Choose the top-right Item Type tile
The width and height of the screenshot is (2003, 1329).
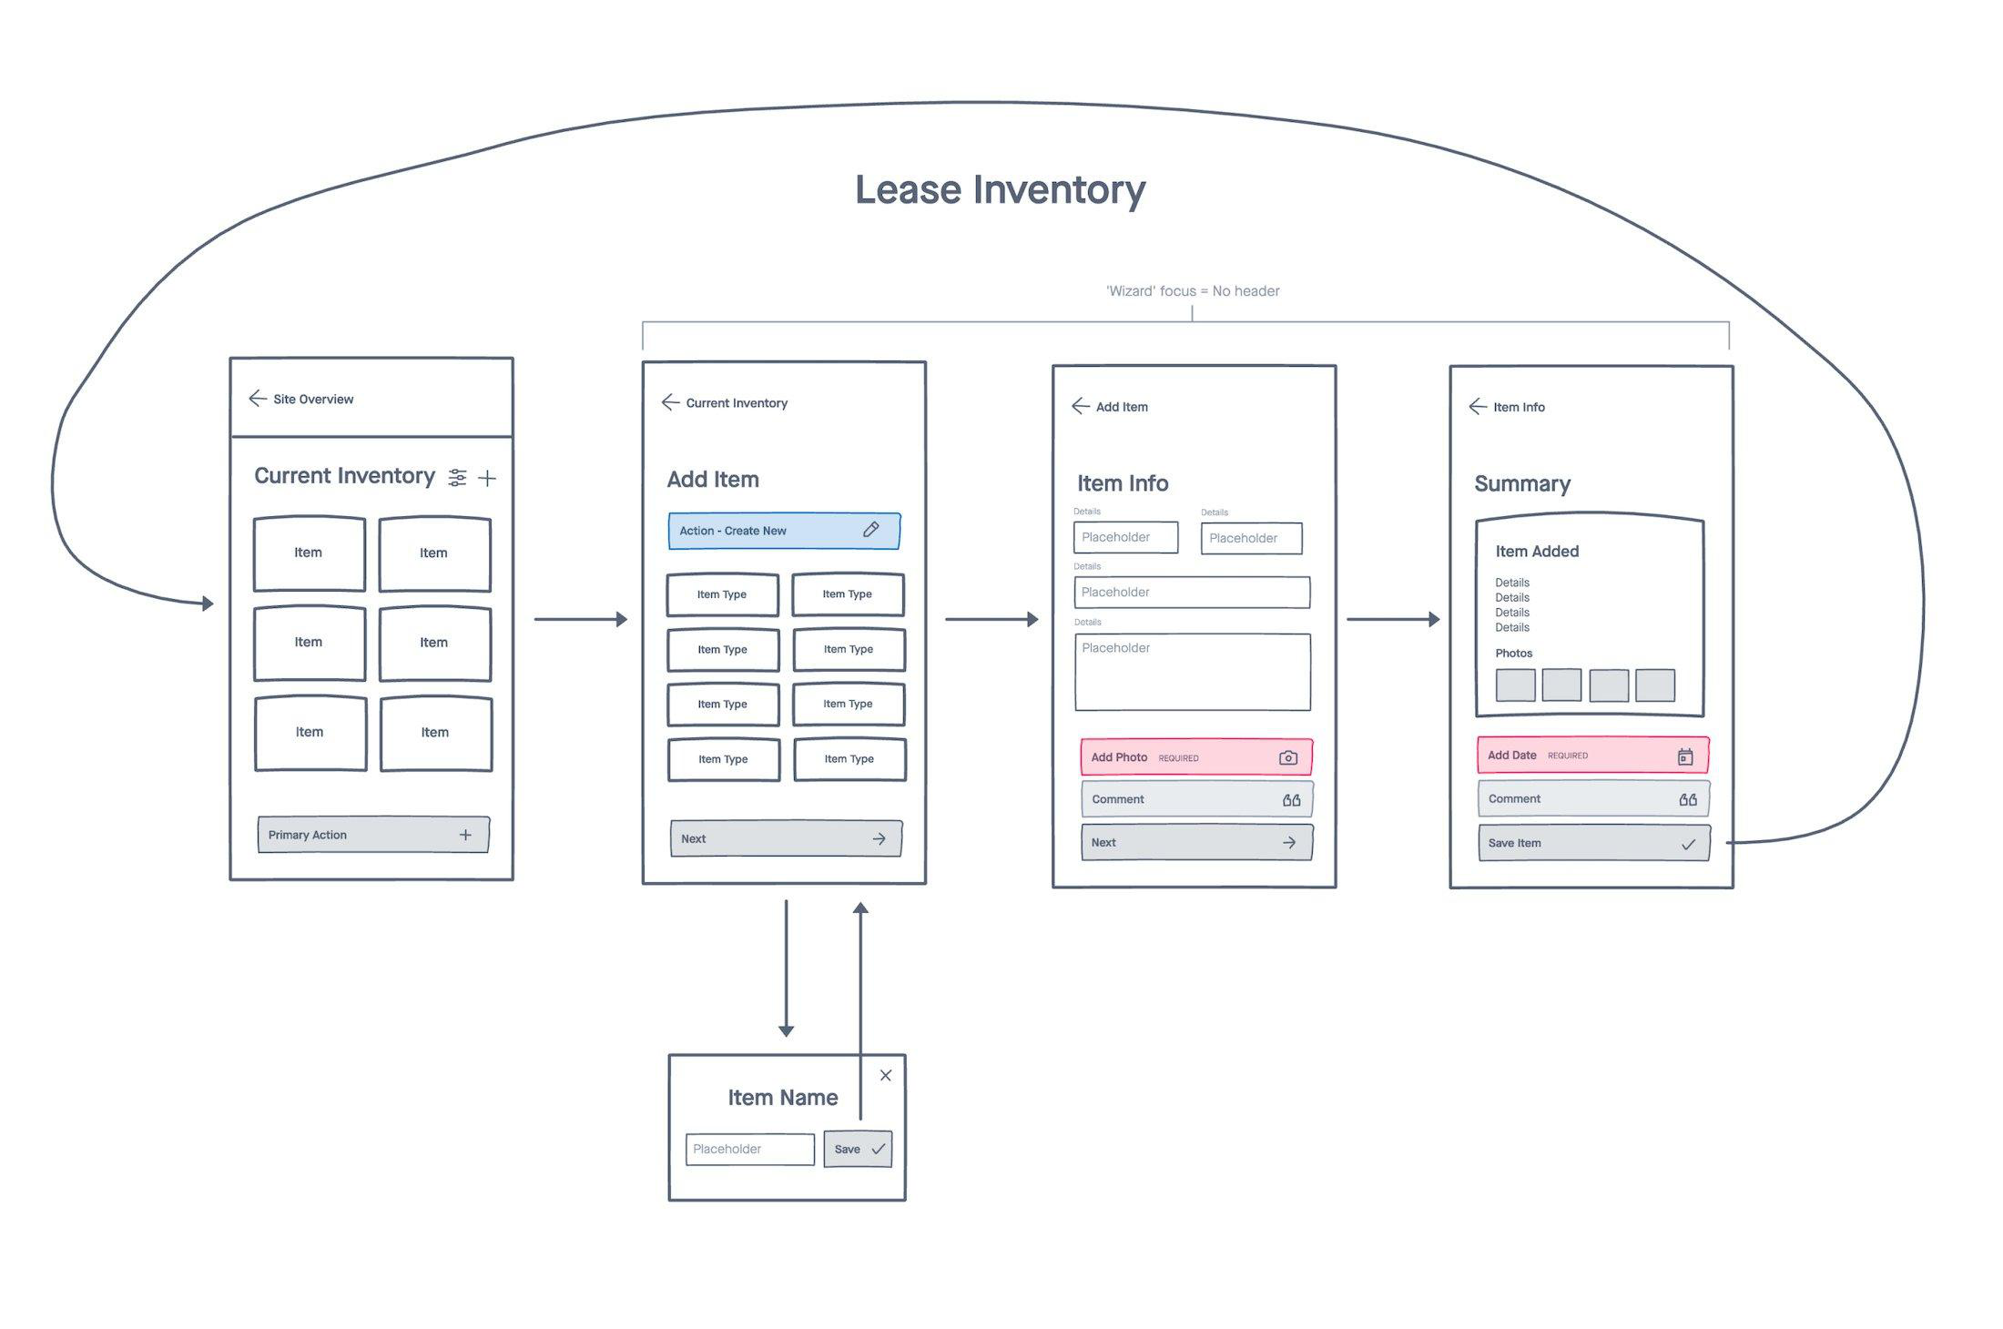[849, 594]
